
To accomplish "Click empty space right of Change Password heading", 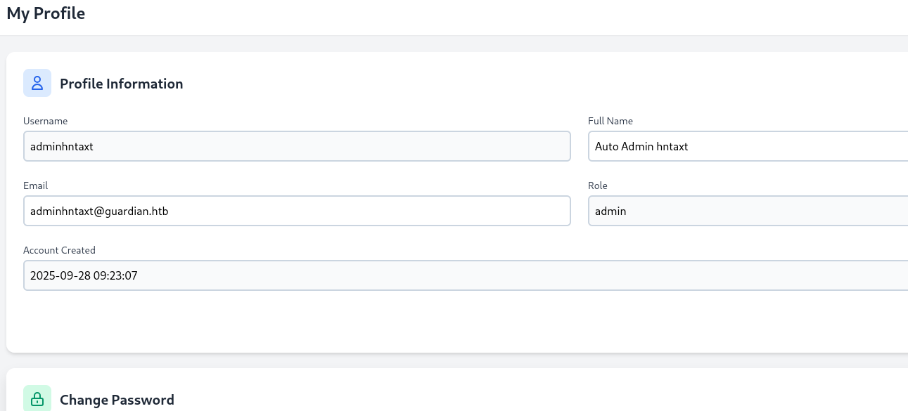I will (492, 399).
